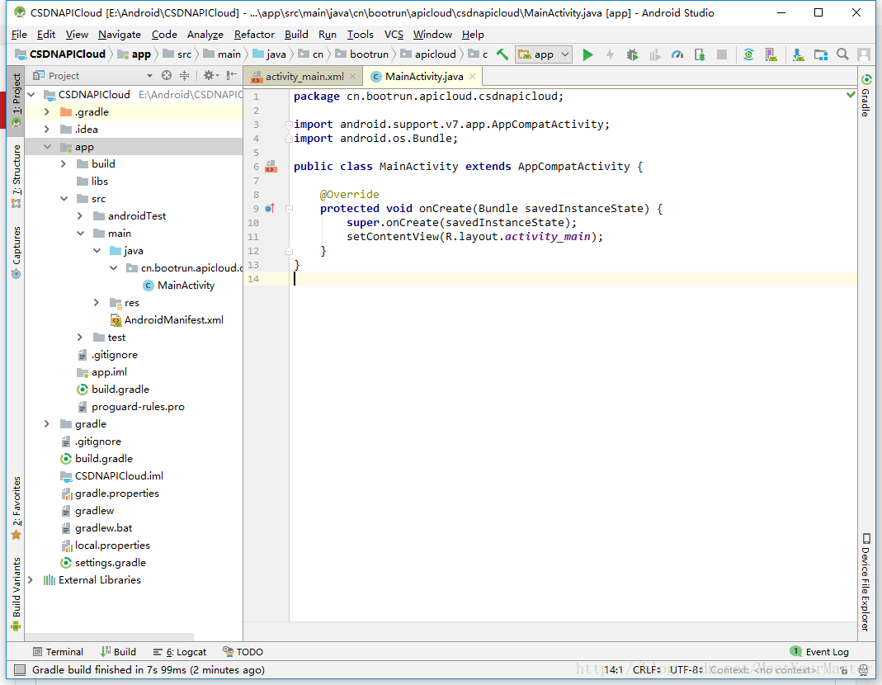This screenshot has height=685, width=882.
Task: Open Project Structure icon
Action: (x=821, y=54)
